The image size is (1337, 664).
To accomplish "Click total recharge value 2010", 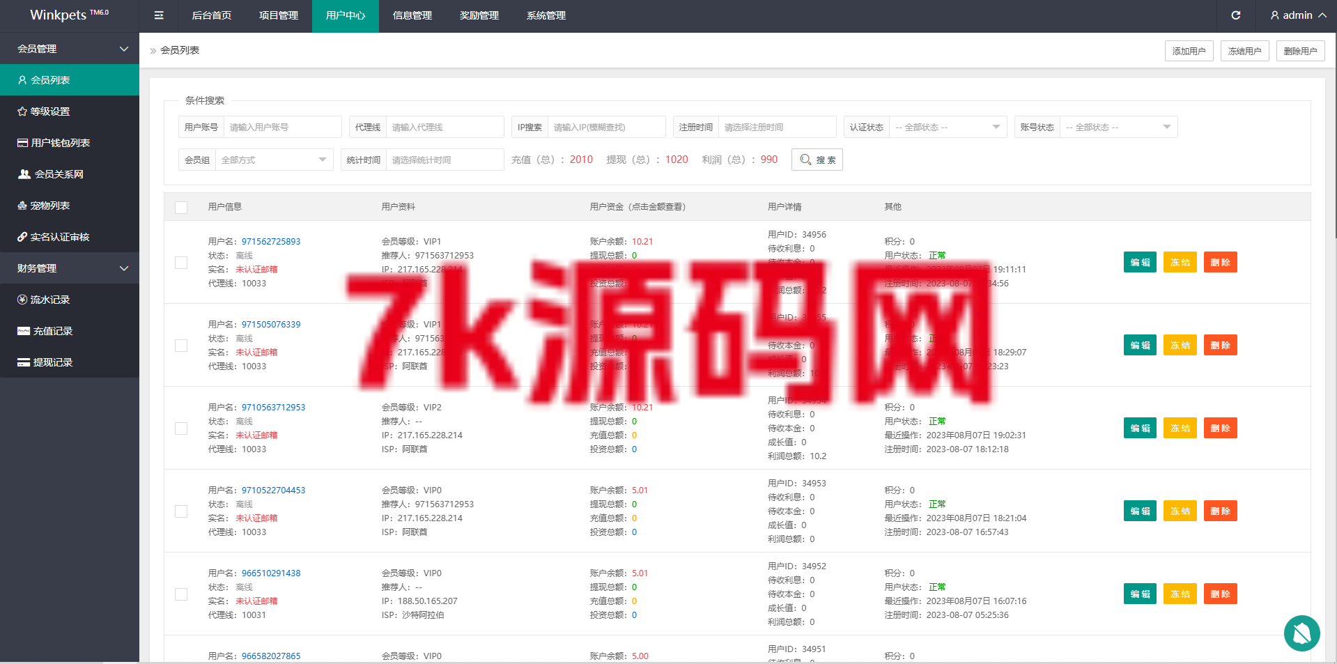I will (x=581, y=160).
